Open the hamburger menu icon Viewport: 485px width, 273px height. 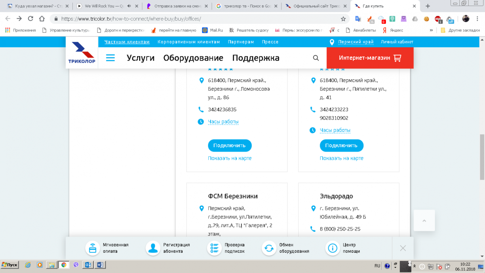110,58
